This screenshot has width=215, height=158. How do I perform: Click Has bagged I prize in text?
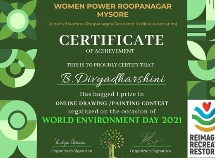(112, 94)
